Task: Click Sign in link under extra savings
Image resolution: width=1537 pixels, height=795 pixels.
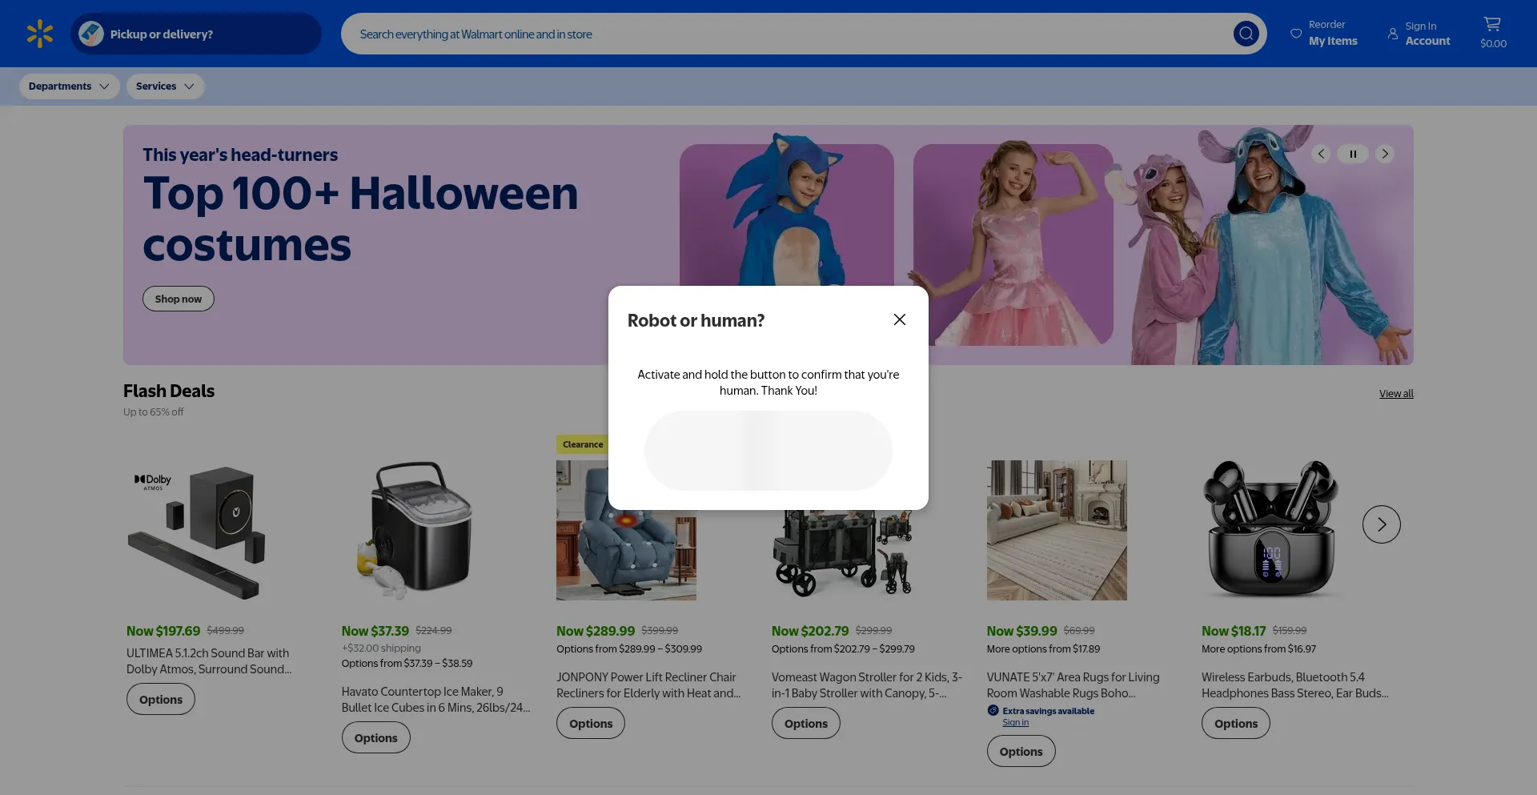Action: tap(1015, 722)
